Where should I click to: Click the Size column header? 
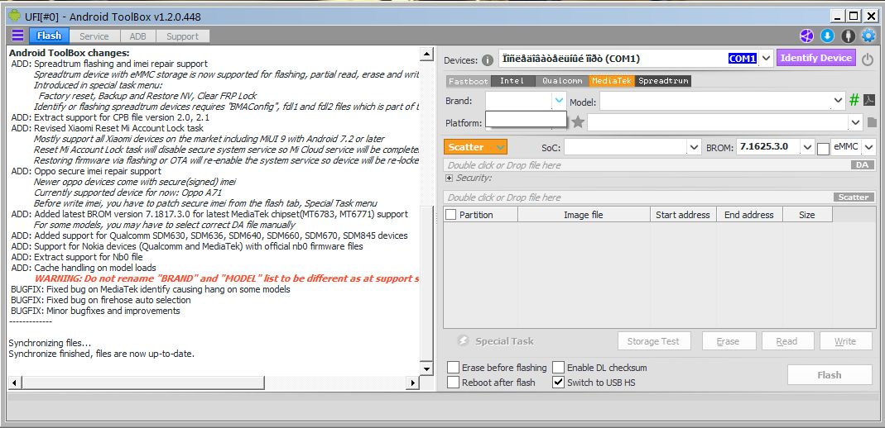807,215
